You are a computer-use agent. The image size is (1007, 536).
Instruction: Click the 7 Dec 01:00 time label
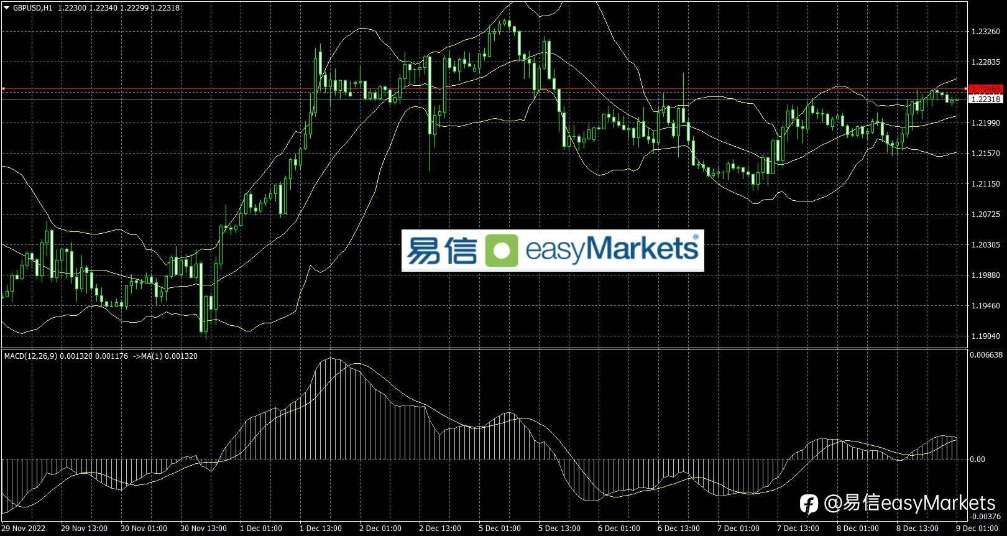coord(738,529)
